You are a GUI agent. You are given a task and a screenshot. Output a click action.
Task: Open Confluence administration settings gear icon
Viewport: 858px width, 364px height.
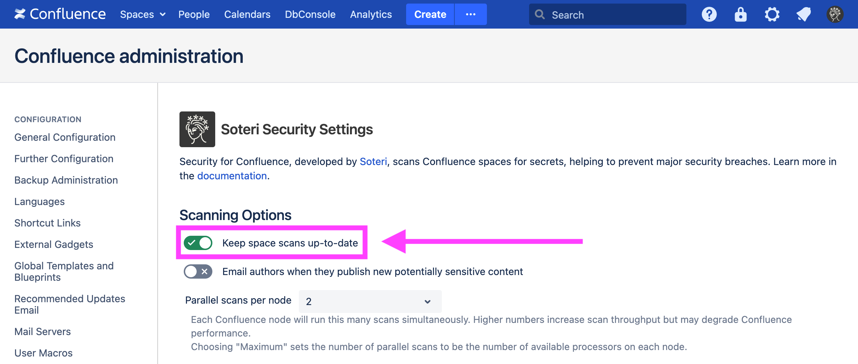click(772, 14)
